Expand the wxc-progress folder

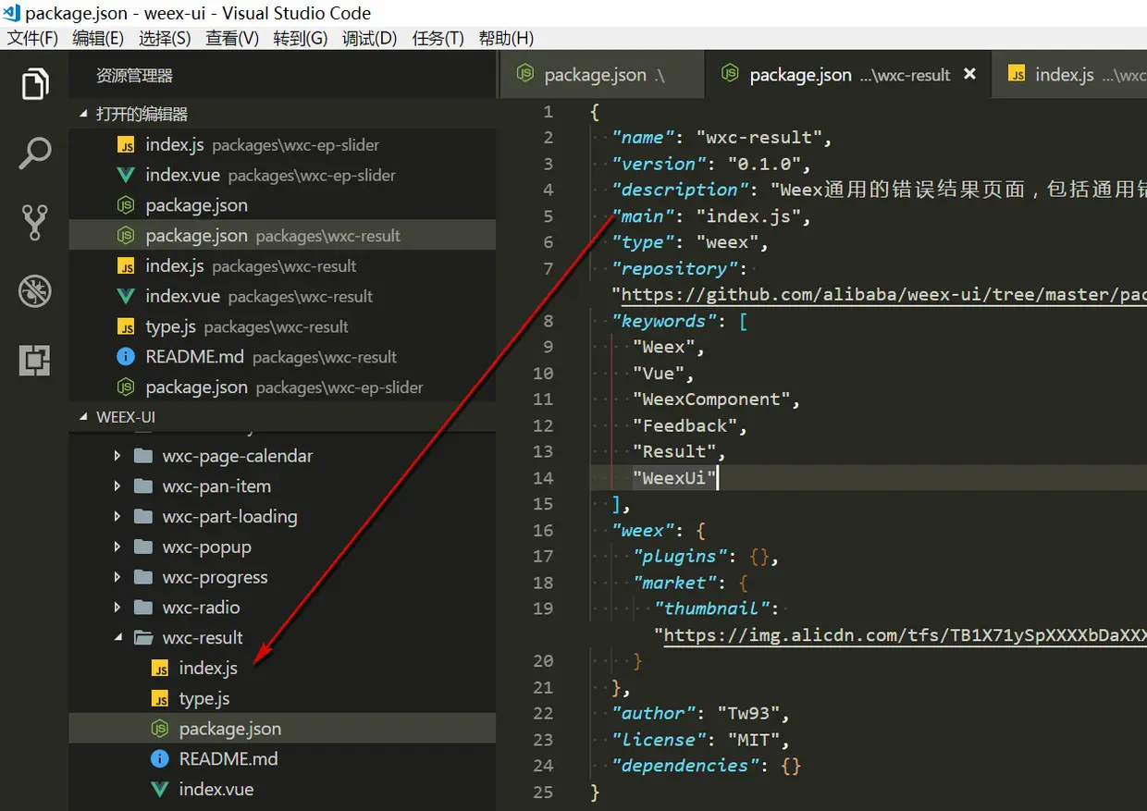(x=117, y=577)
